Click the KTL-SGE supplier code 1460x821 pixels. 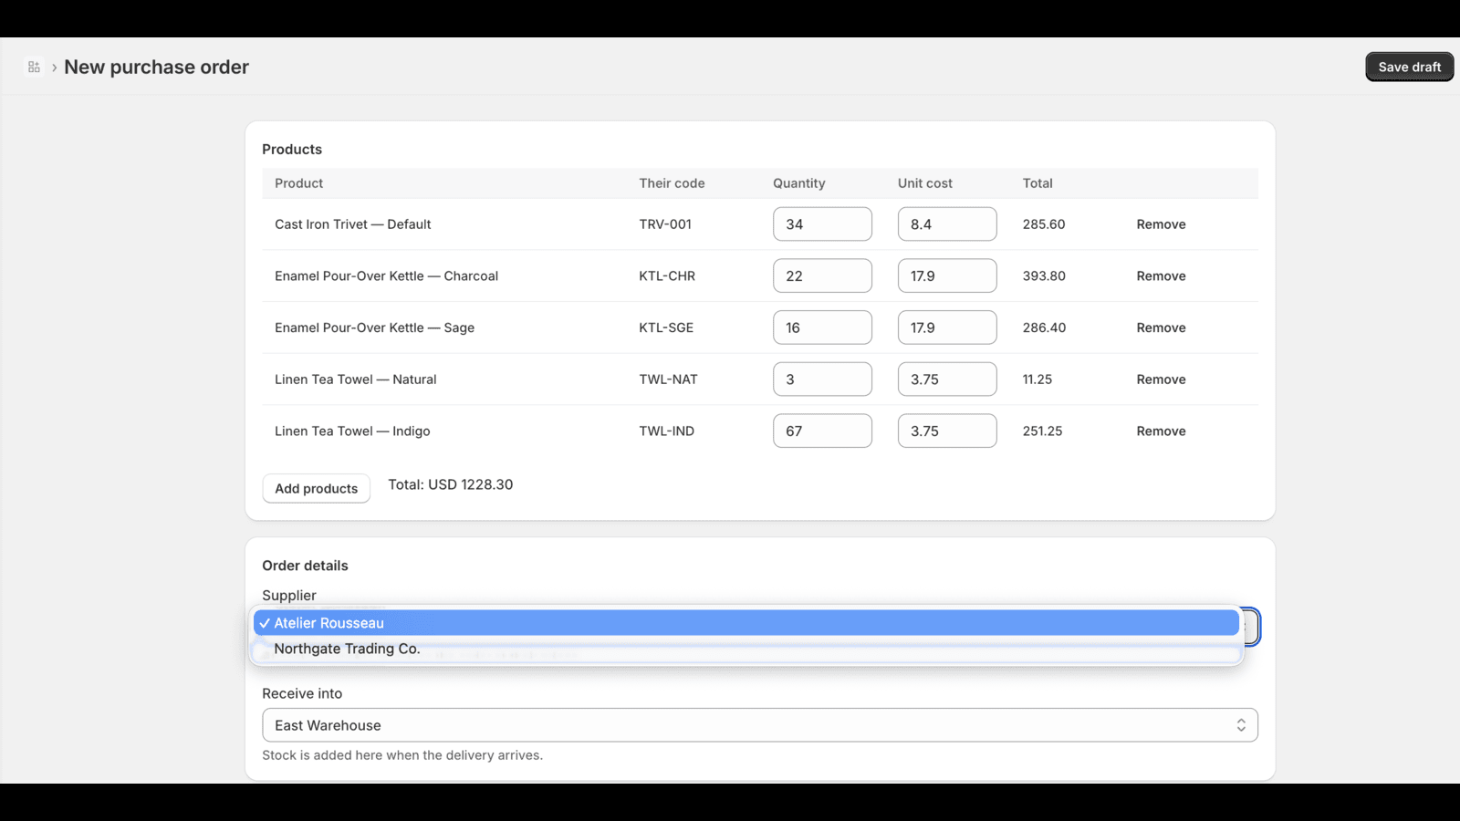[x=666, y=327]
